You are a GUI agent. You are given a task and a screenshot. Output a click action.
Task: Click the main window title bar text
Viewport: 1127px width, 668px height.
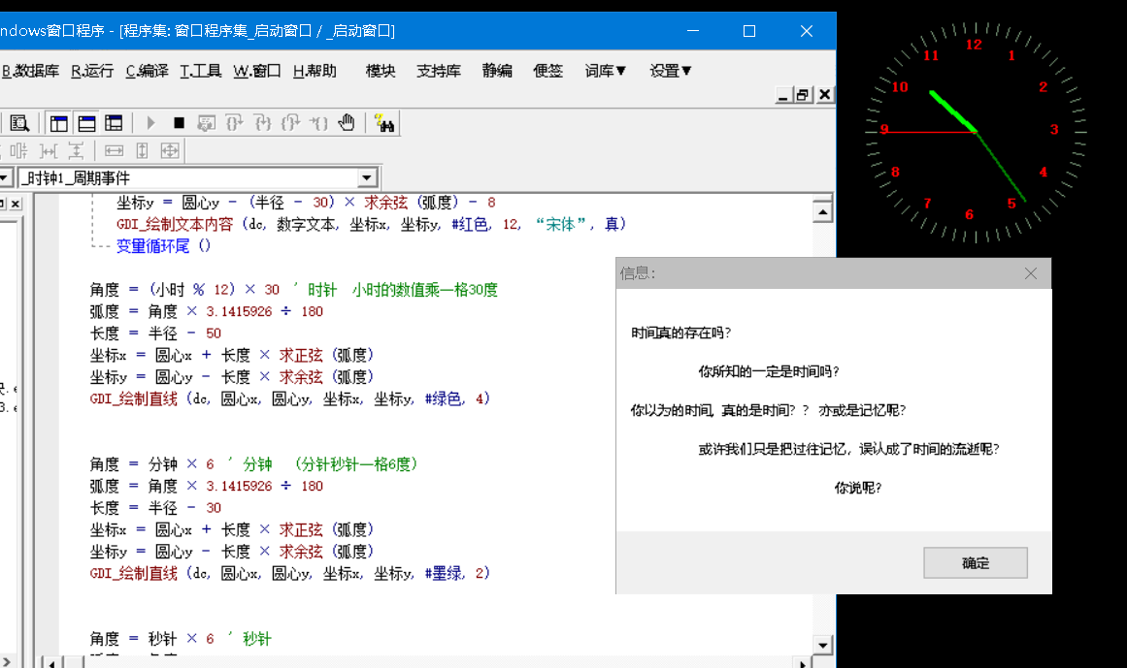coord(198,31)
